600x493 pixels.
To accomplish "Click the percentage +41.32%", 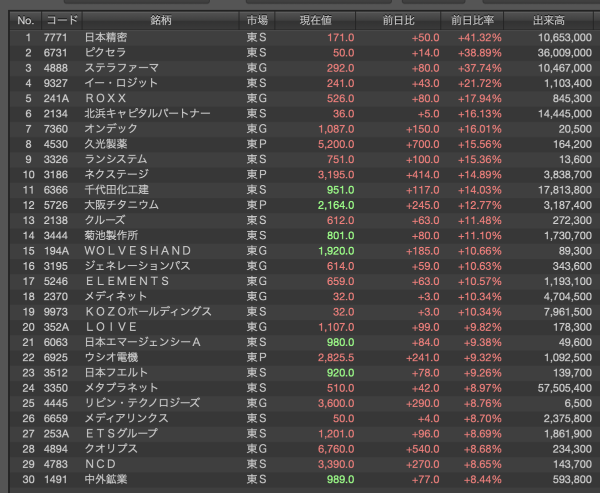I will (x=479, y=37).
